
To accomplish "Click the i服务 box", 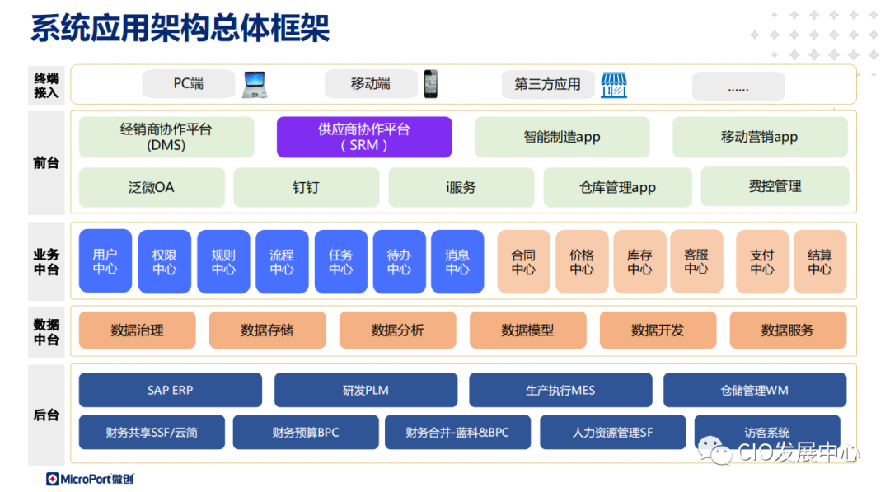I will coord(461,187).
